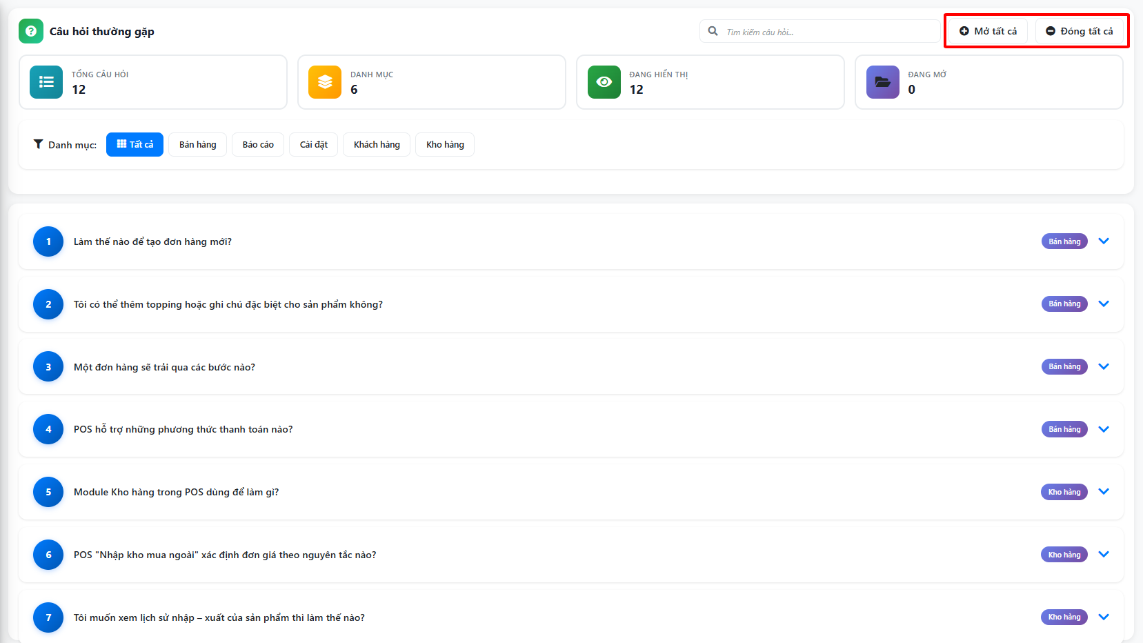This screenshot has width=1143, height=643.
Task: Click the search magnifier icon
Action: (713, 31)
